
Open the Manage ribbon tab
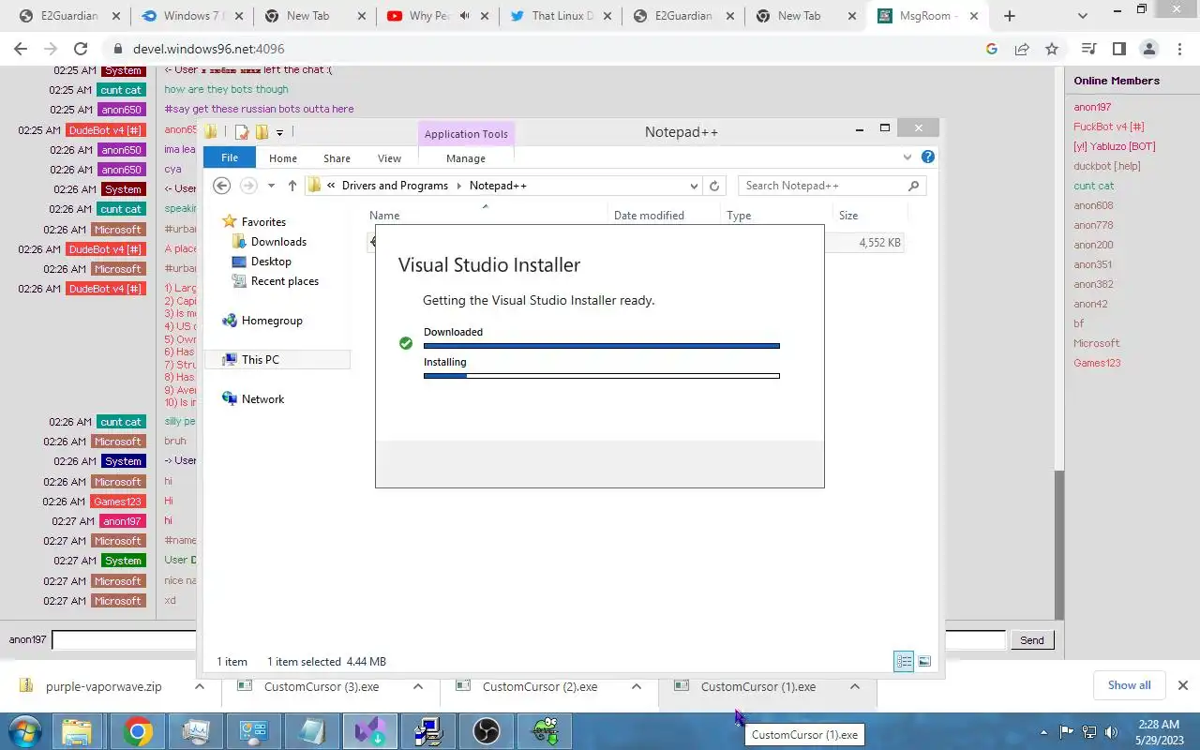[x=466, y=158]
